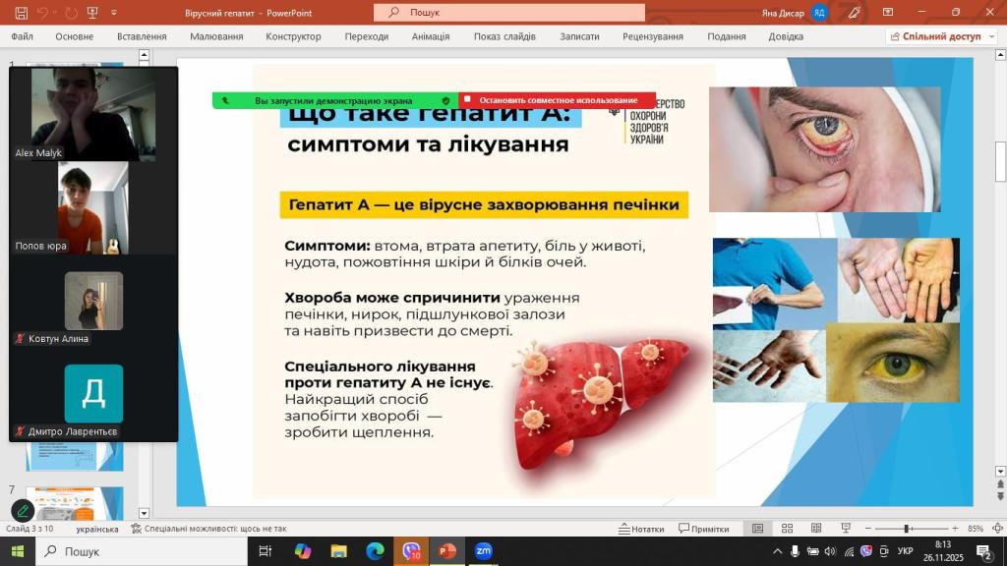Stop screen sharing with the red button
Screen dimensions: 1007x566
point(557,100)
